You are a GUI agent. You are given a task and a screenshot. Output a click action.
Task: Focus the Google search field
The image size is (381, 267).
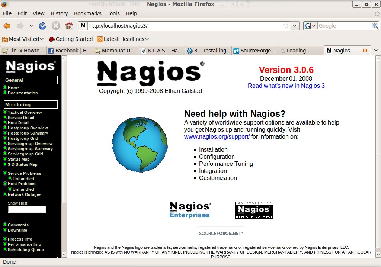click(x=345, y=26)
